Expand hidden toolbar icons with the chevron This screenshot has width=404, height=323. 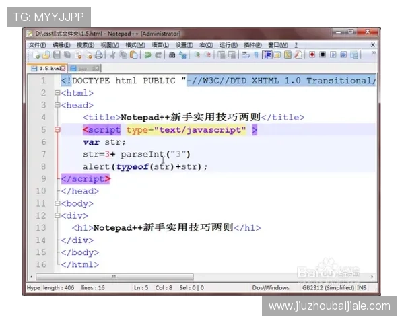click(374, 52)
